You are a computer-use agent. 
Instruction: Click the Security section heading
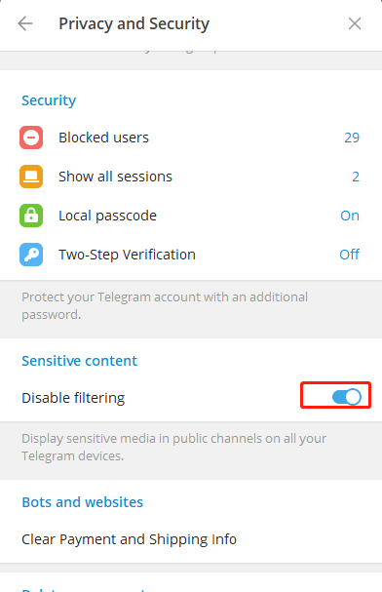click(49, 100)
